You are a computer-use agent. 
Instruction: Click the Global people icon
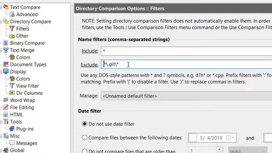6,150
